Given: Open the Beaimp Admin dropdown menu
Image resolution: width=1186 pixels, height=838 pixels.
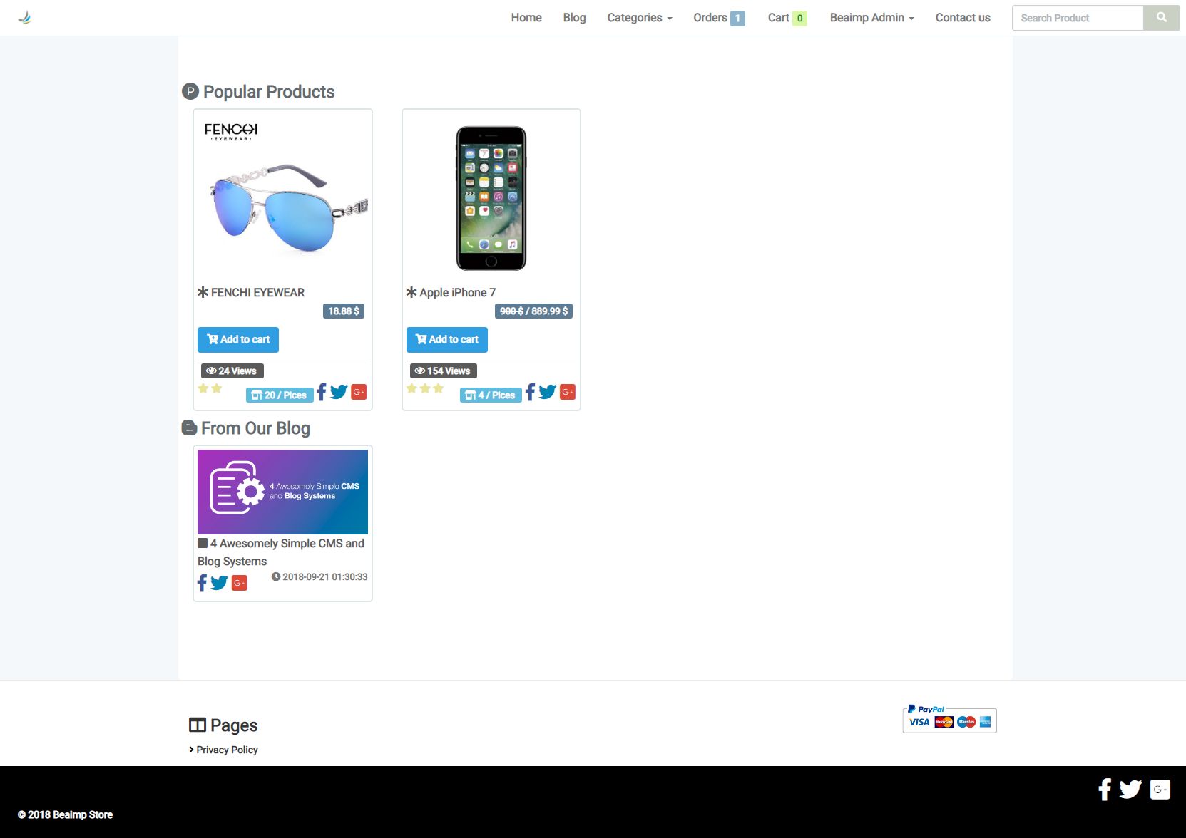Looking at the screenshot, I should point(871,18).
